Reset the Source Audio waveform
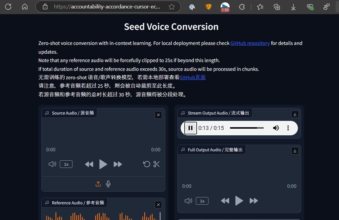 [x=147, y=164]
